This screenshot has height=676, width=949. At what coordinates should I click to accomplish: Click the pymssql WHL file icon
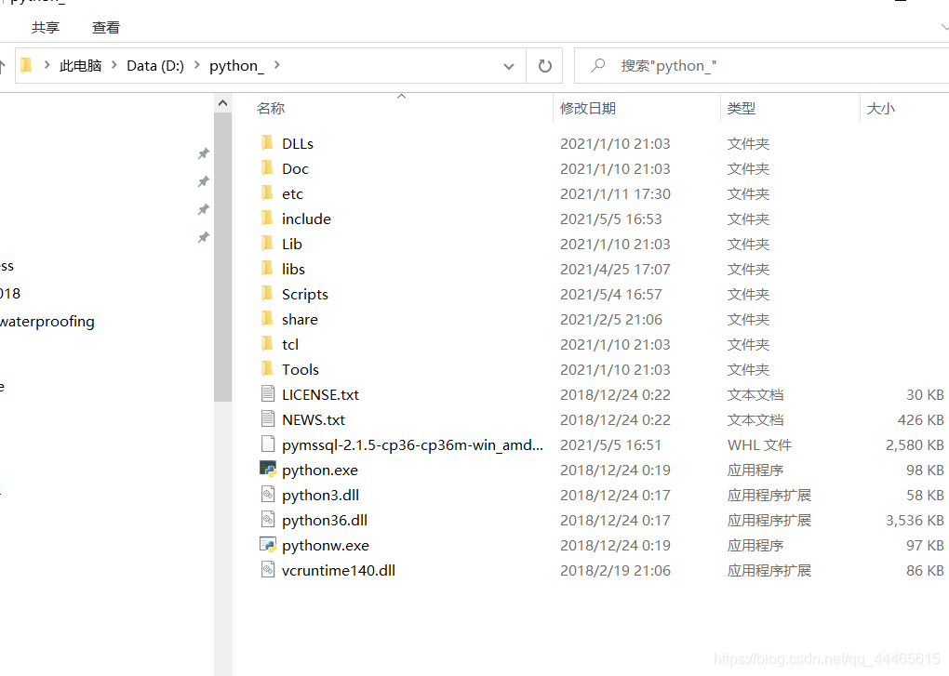pos(268,444)
